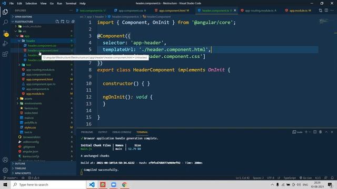Open Visual Studio Code taskbar icon

[92, 184]
